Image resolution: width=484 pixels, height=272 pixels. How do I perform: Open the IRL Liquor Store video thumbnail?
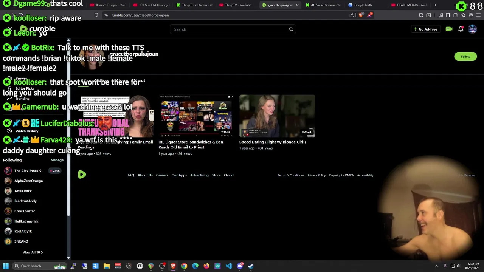(x=196, y=116)
